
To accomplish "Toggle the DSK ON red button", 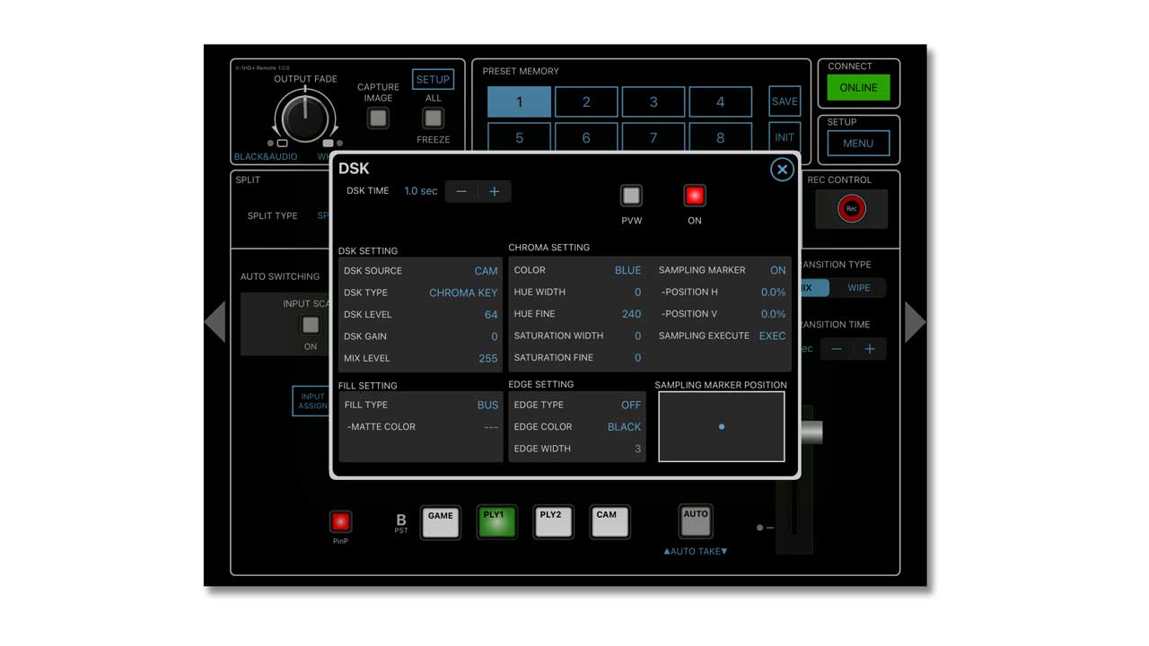I will click(x=694, y=196).
